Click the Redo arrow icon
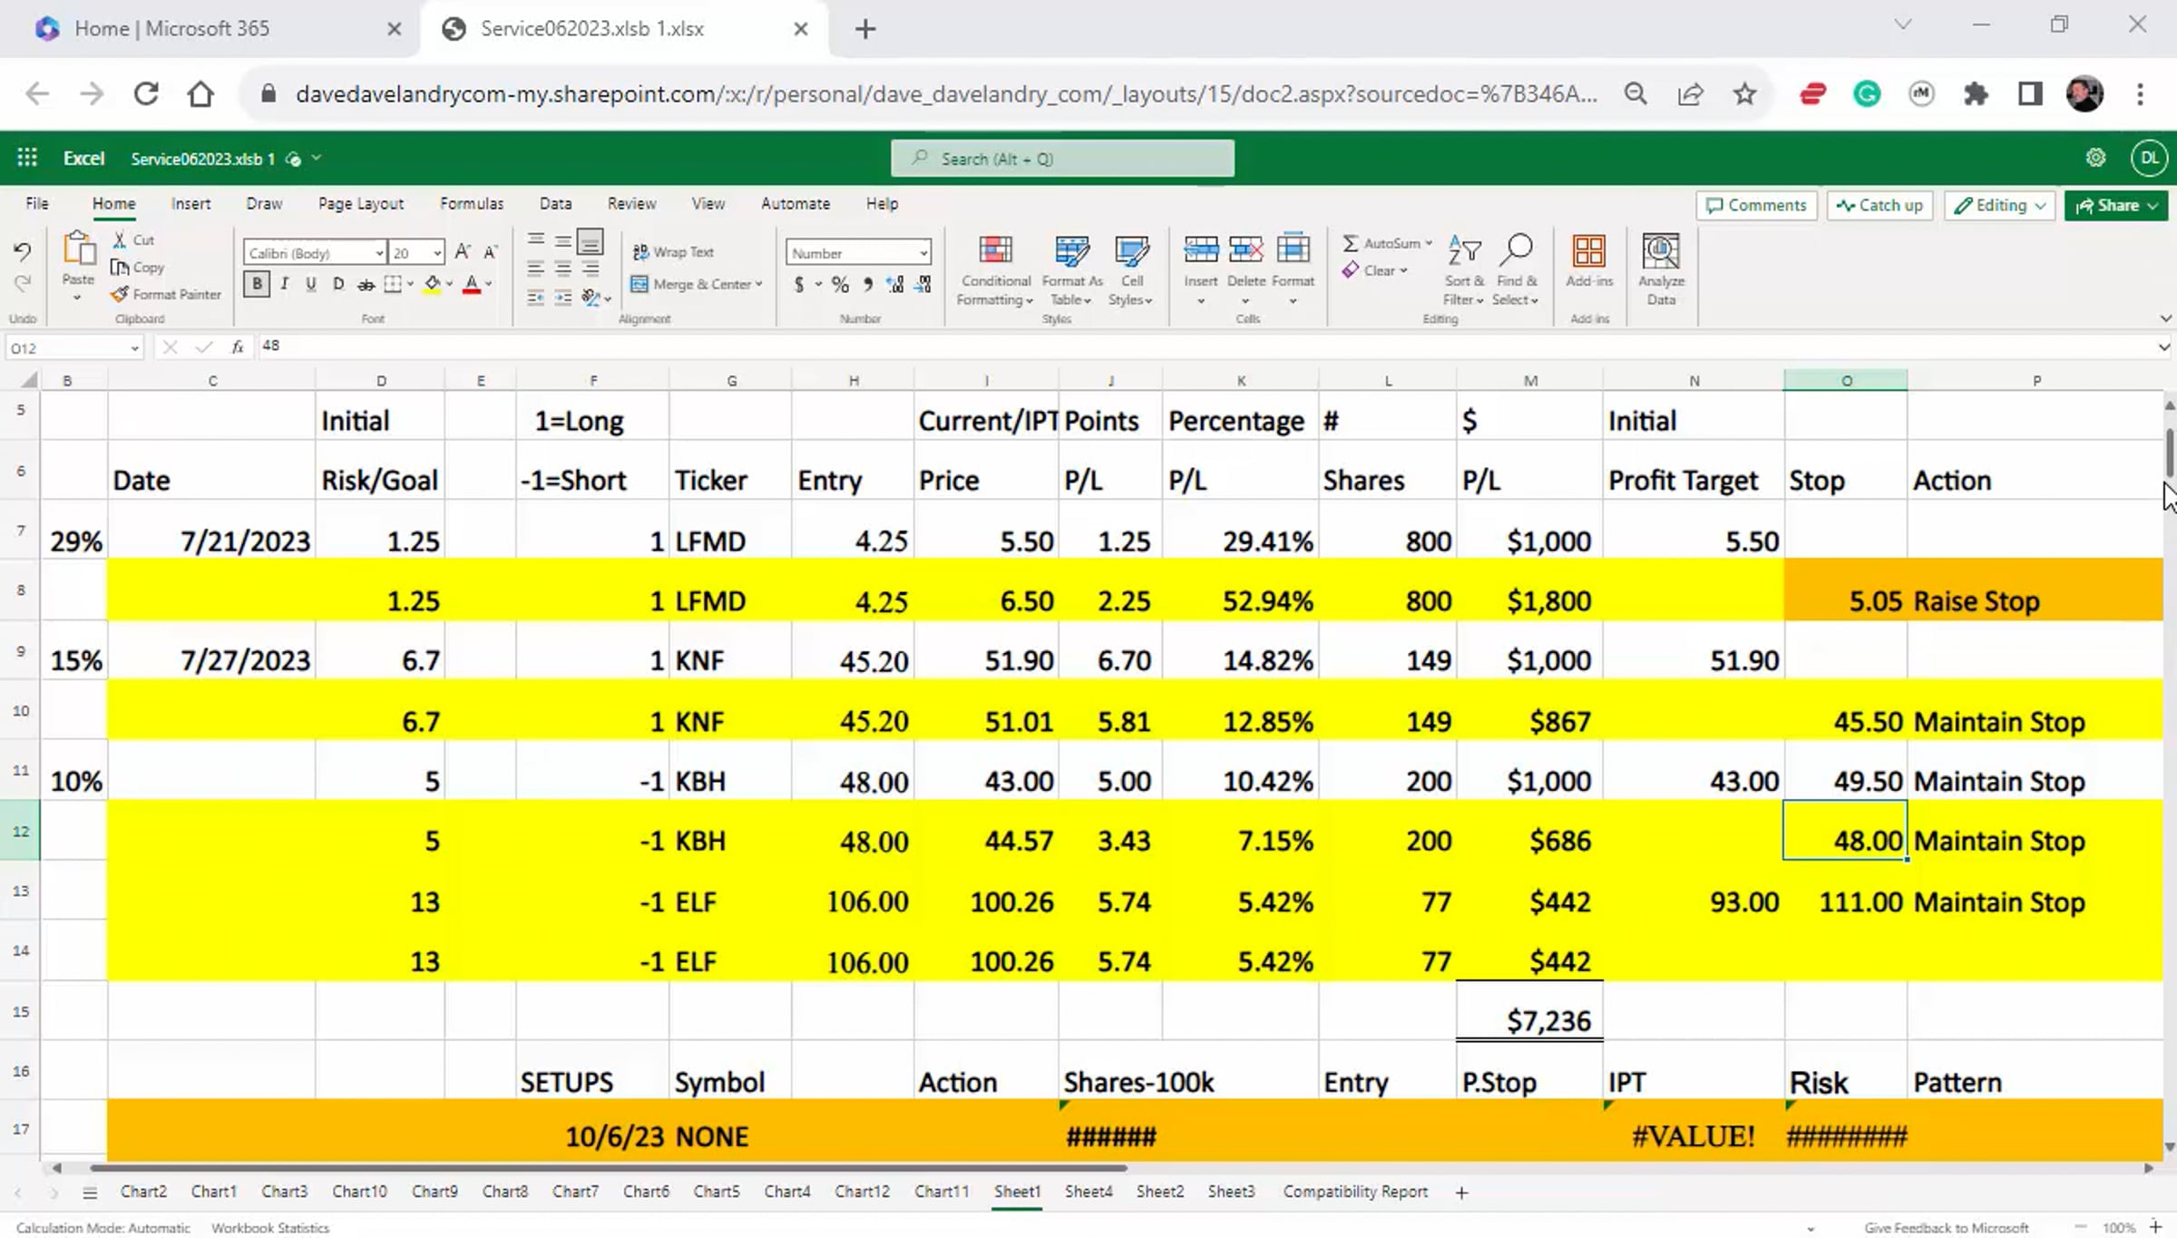Viewport: 2177px width, 1238px height. click(x=23, y=284)
